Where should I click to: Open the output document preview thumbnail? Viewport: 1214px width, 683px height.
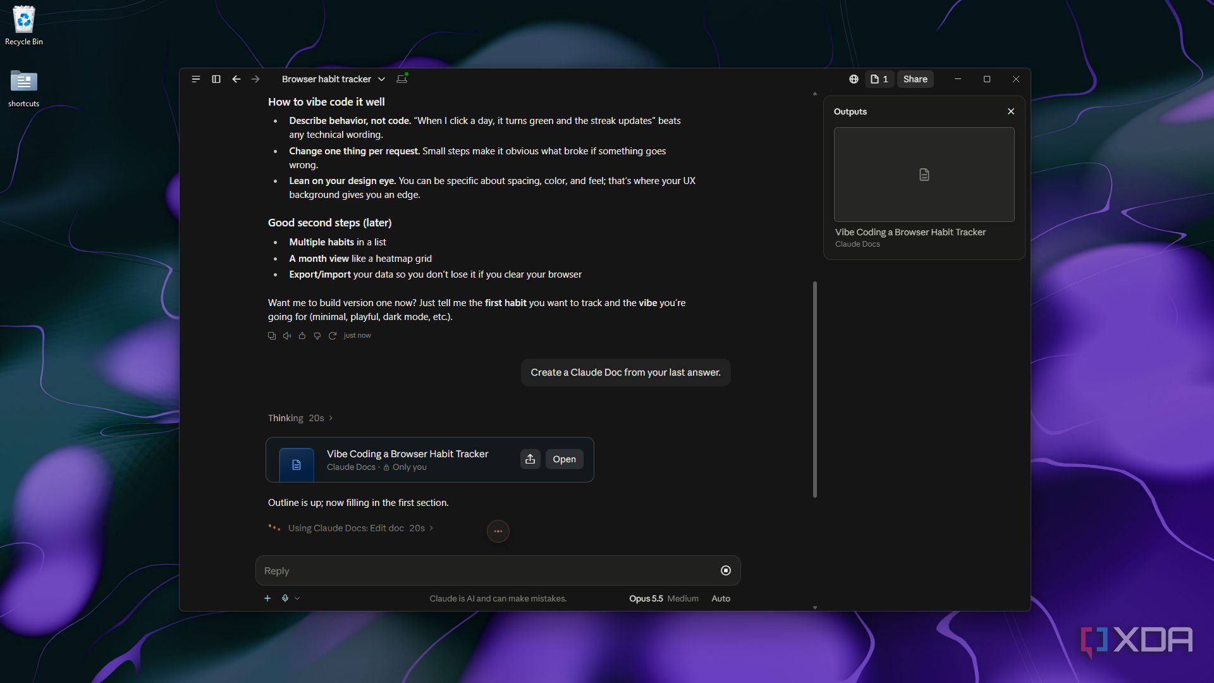[924, 175]
